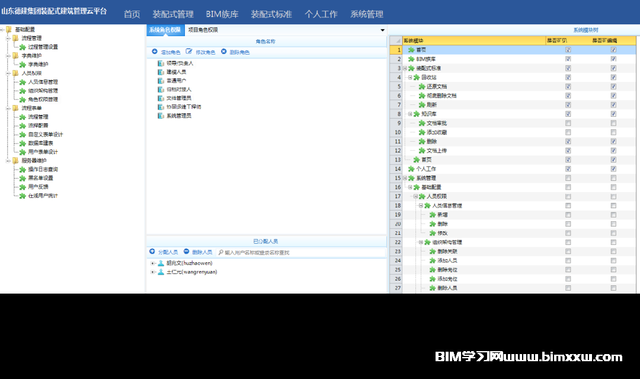Toggle 是否可编辑 checkbox for 个人工作 row
This screenshot has width=640, height=379.
pyautogui.click(x=613, y=169)
